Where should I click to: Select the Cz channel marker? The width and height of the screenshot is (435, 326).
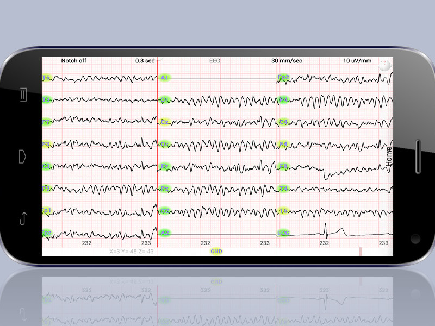click(x=165, y=122)
